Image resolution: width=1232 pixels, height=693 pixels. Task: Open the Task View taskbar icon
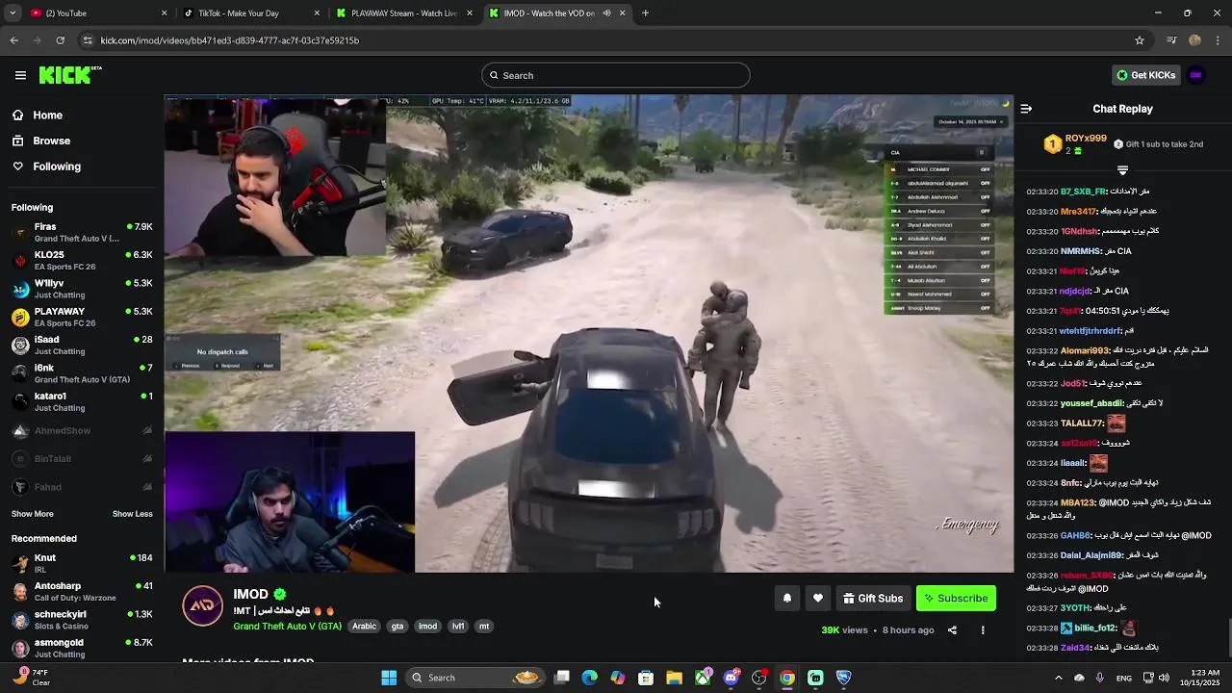click(x=562, y=678)
